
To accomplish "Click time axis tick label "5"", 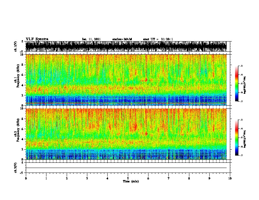I will (x=128, y=178).
